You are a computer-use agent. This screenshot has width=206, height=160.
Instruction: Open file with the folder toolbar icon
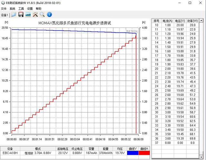click(14, 14)
